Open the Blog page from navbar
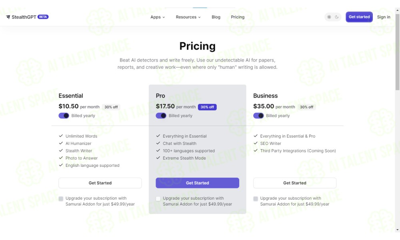The image size is (400, 240). 216,17
